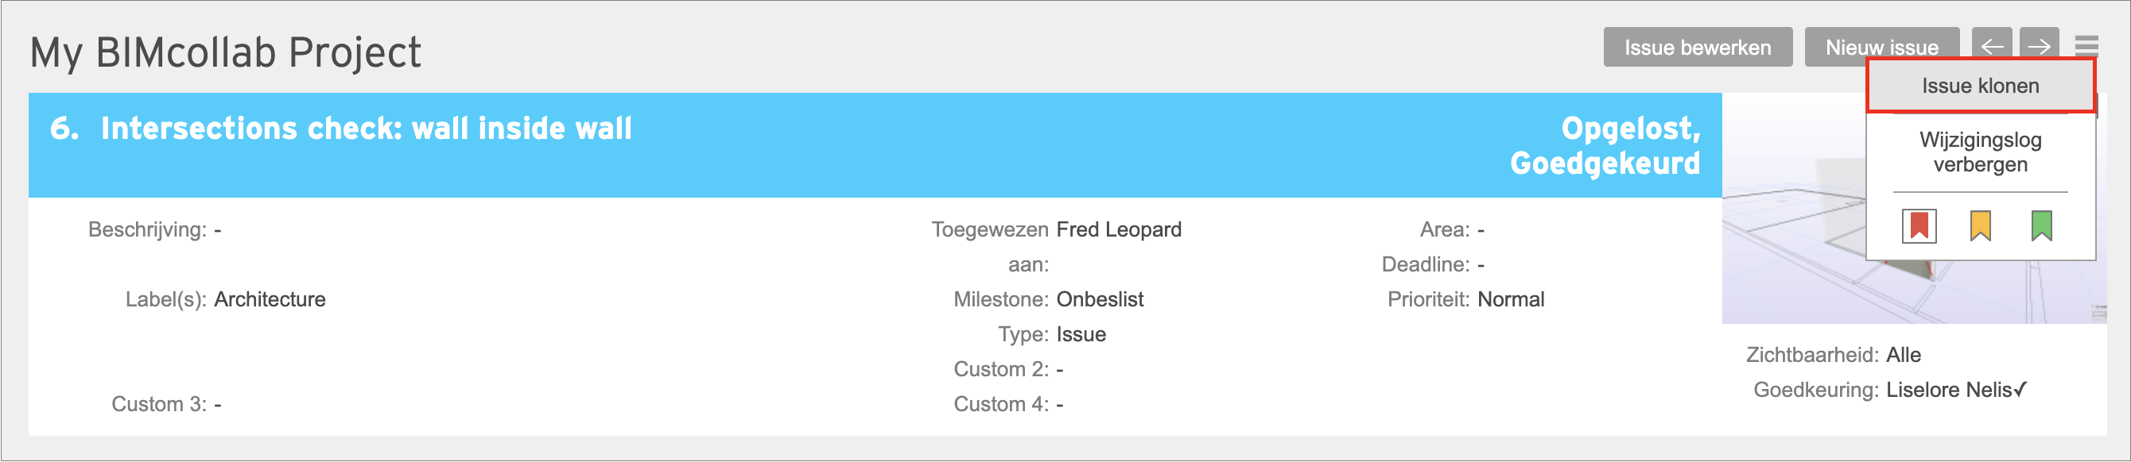Image resolution: width=2131 pixels, height=462 pixels.
Task: Click the Nieuw issue button
Action: click(x=1882, y=47)
